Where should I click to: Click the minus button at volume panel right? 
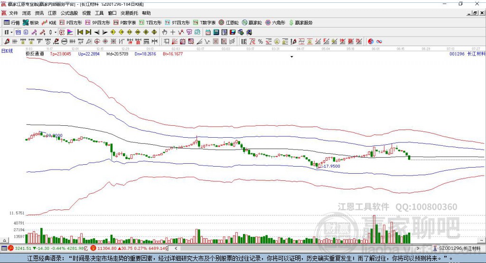[x=481, y=240]
